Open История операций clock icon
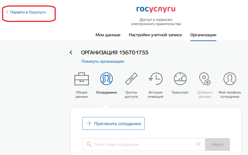248x155 pixels. [x=155, y=79]
